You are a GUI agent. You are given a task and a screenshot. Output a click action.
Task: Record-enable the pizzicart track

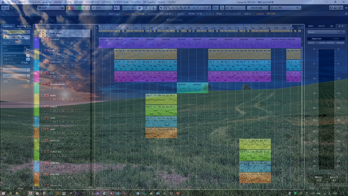coord(52,43)
